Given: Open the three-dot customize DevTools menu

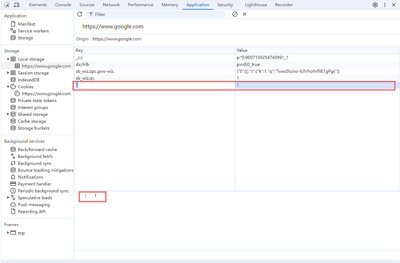Looking at the screenshot, I should (x=385, y=5).
